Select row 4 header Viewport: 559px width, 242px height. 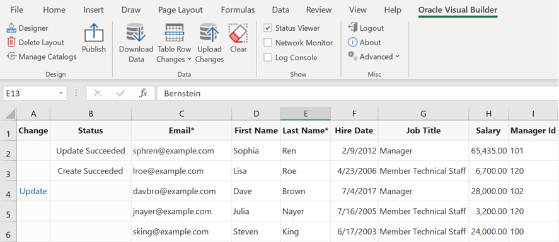[9, 191]
